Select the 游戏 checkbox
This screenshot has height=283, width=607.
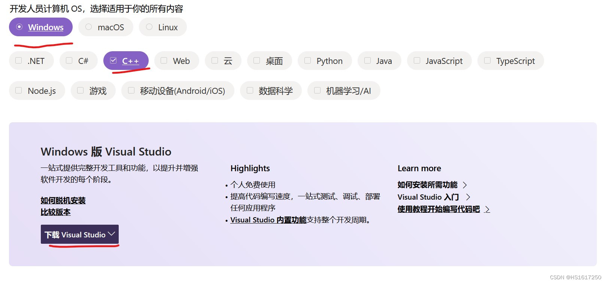(80, 90)
